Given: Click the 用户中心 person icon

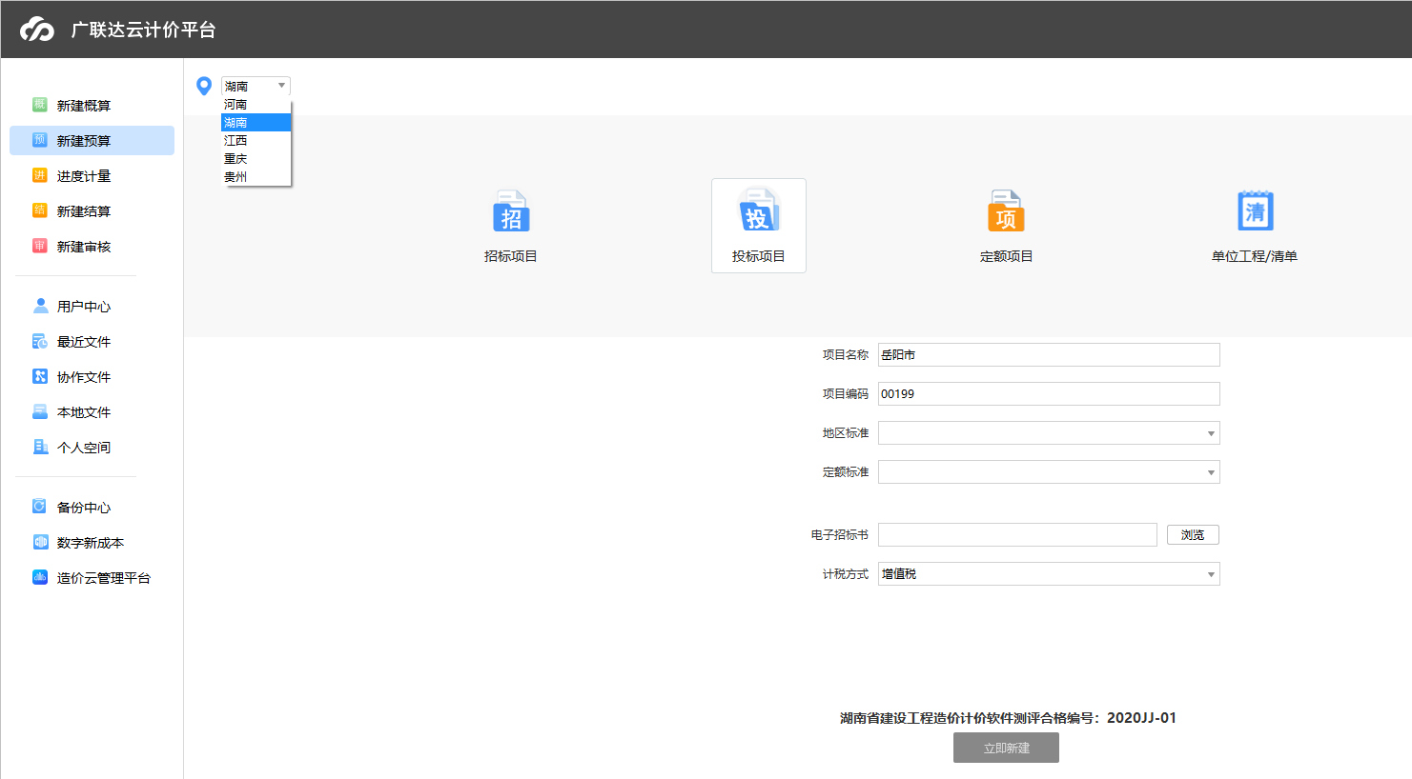Looking at the screenshot, I should pos(40,306).
